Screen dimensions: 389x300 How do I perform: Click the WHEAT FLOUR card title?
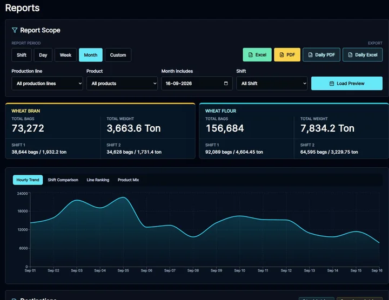pos(221,111)
